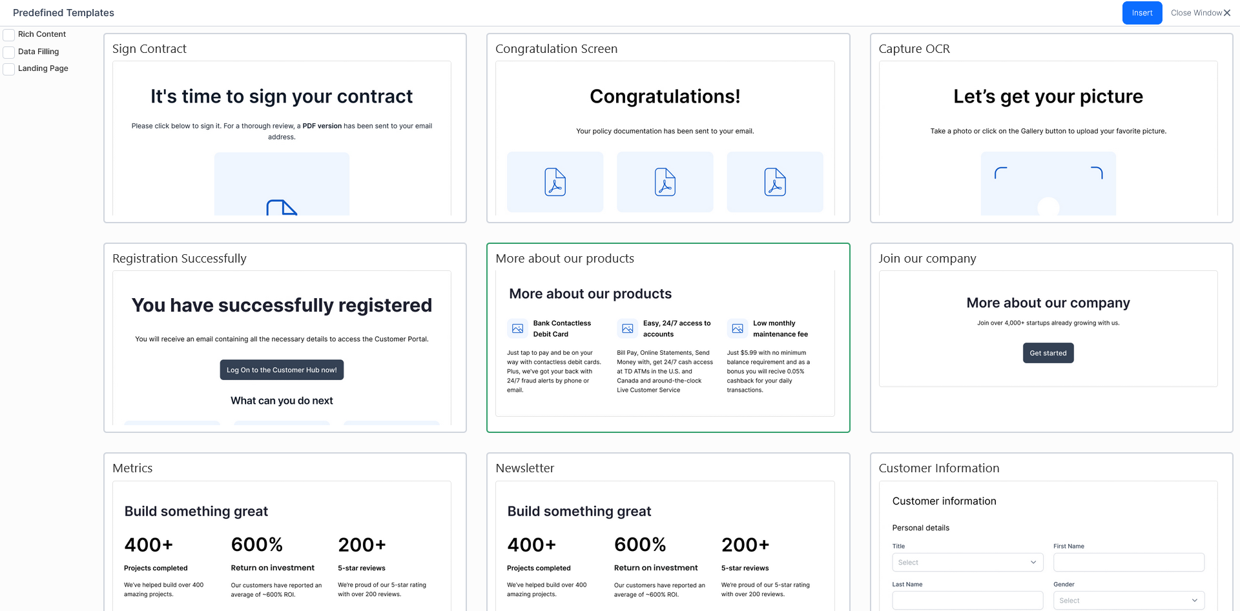Focus the Last Name text field
Viewport: 1240px width, 611px height.
[x=967, y=601]
